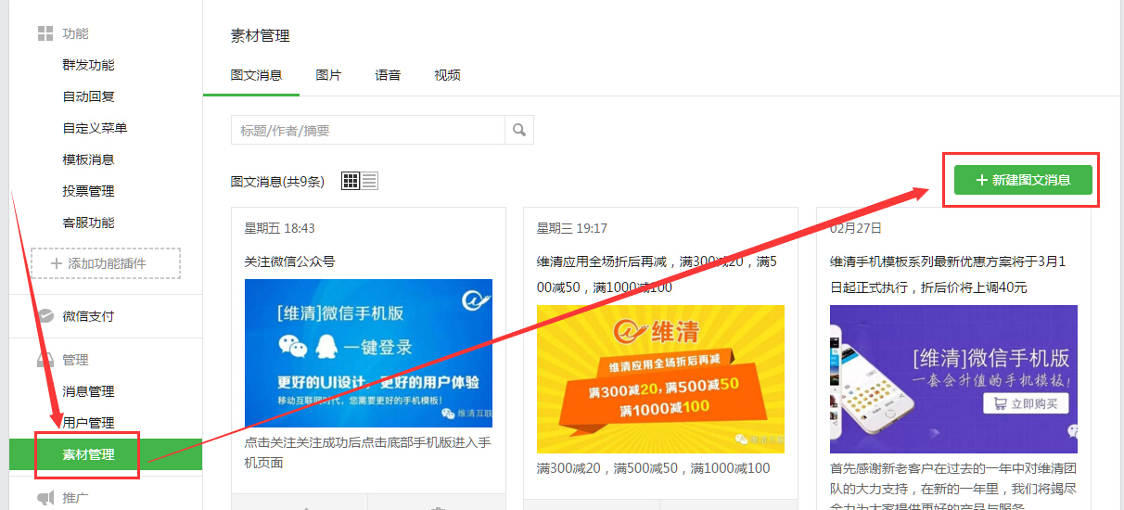
Task: Click the yellow 维清 discount cover thumbnail
Action: point(660,379)
